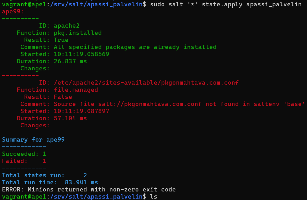Click the 'file.managed' function text
This screenshot has height=200, width=307.
click(76, 90)
